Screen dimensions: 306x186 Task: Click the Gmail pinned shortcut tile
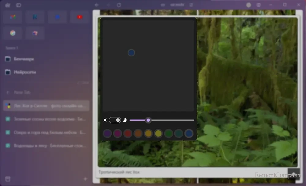point(13,17)
